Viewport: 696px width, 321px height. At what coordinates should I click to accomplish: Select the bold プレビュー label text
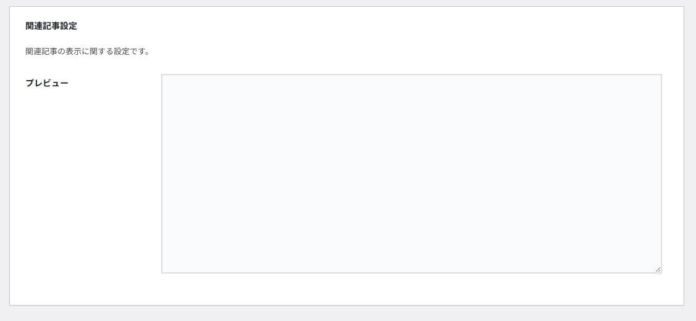coord(47,83)
